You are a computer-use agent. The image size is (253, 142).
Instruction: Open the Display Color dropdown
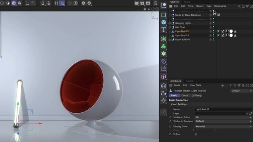(223, 127)
